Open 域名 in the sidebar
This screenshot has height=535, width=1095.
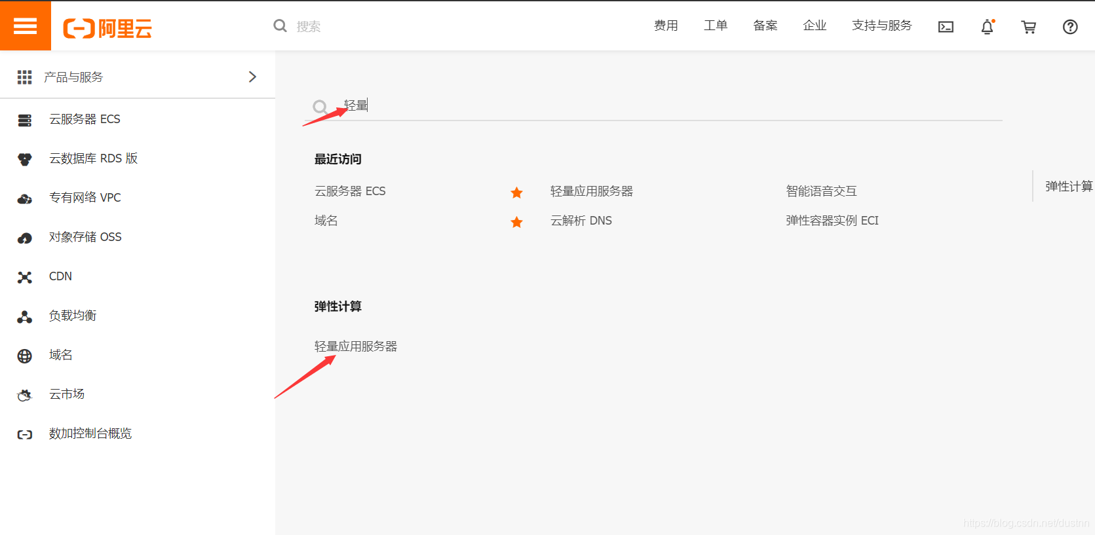point(60,355)
